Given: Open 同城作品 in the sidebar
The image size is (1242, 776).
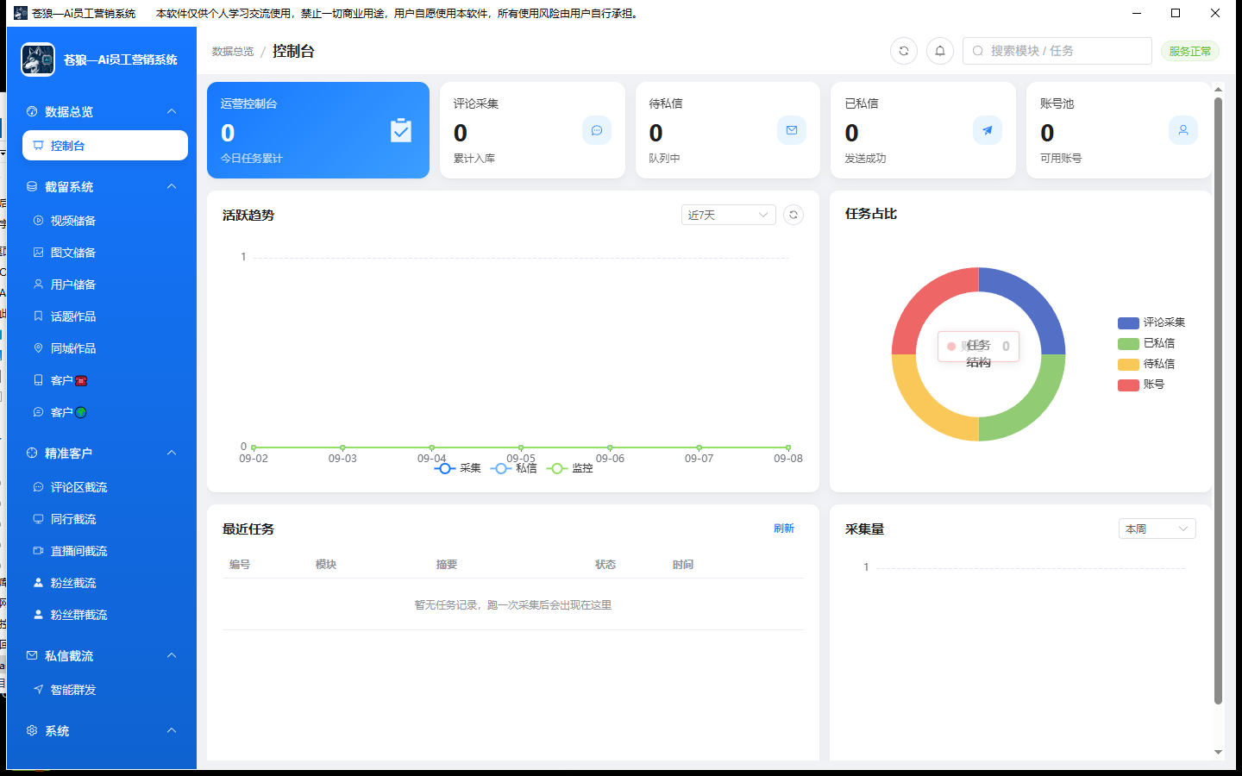Looking at the screenshot, I should click(105, 348).
